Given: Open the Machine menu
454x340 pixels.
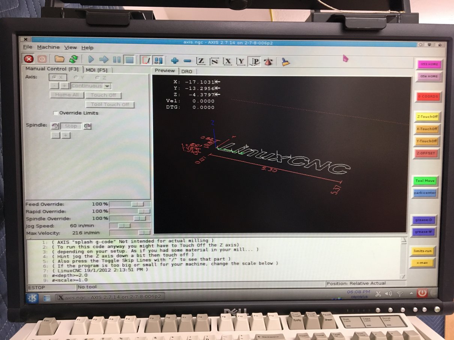Looking at the screenshot, I should click(48, 47).
